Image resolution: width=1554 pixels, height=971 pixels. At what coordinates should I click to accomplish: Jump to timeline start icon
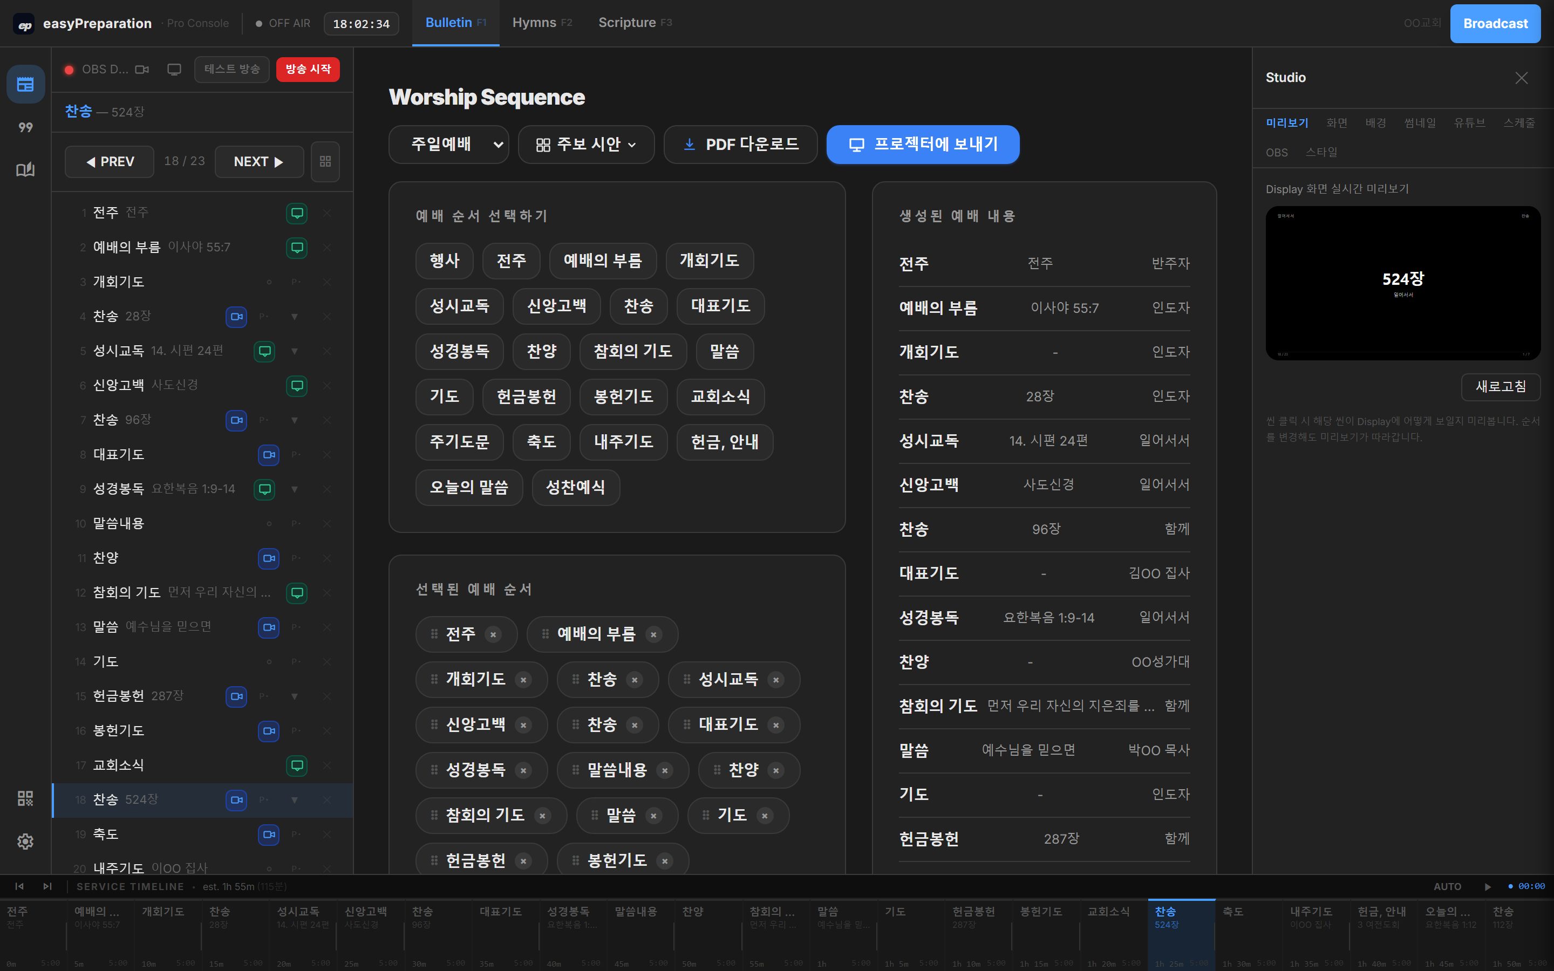point(19,886)
